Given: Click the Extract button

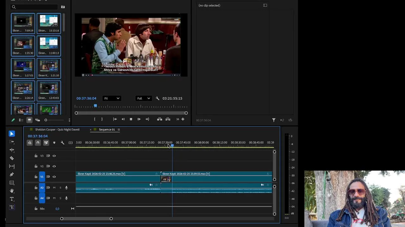Looking at the screenshot, I should [168, 119].
